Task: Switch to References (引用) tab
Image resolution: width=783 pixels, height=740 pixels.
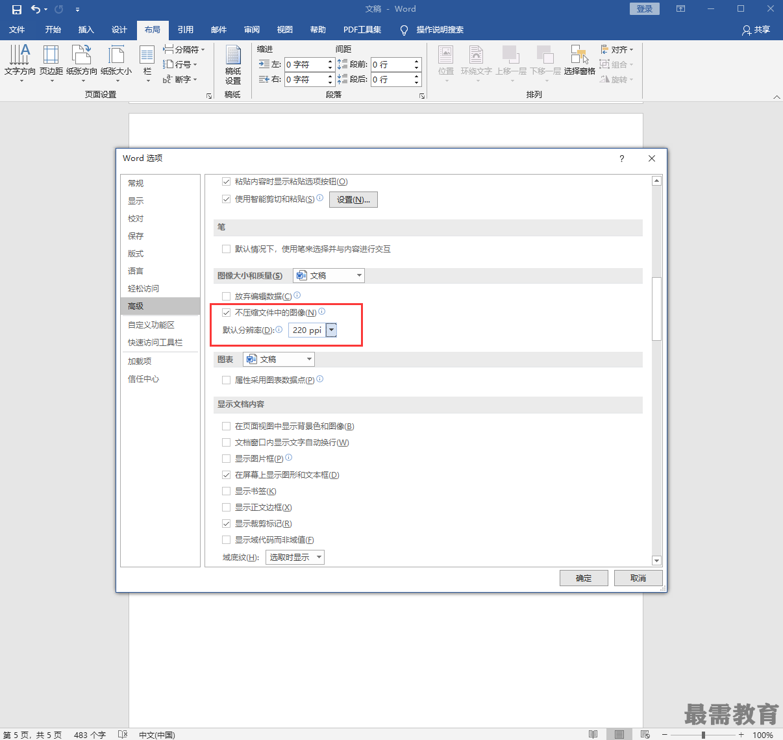Action: [x=186, y=30]
